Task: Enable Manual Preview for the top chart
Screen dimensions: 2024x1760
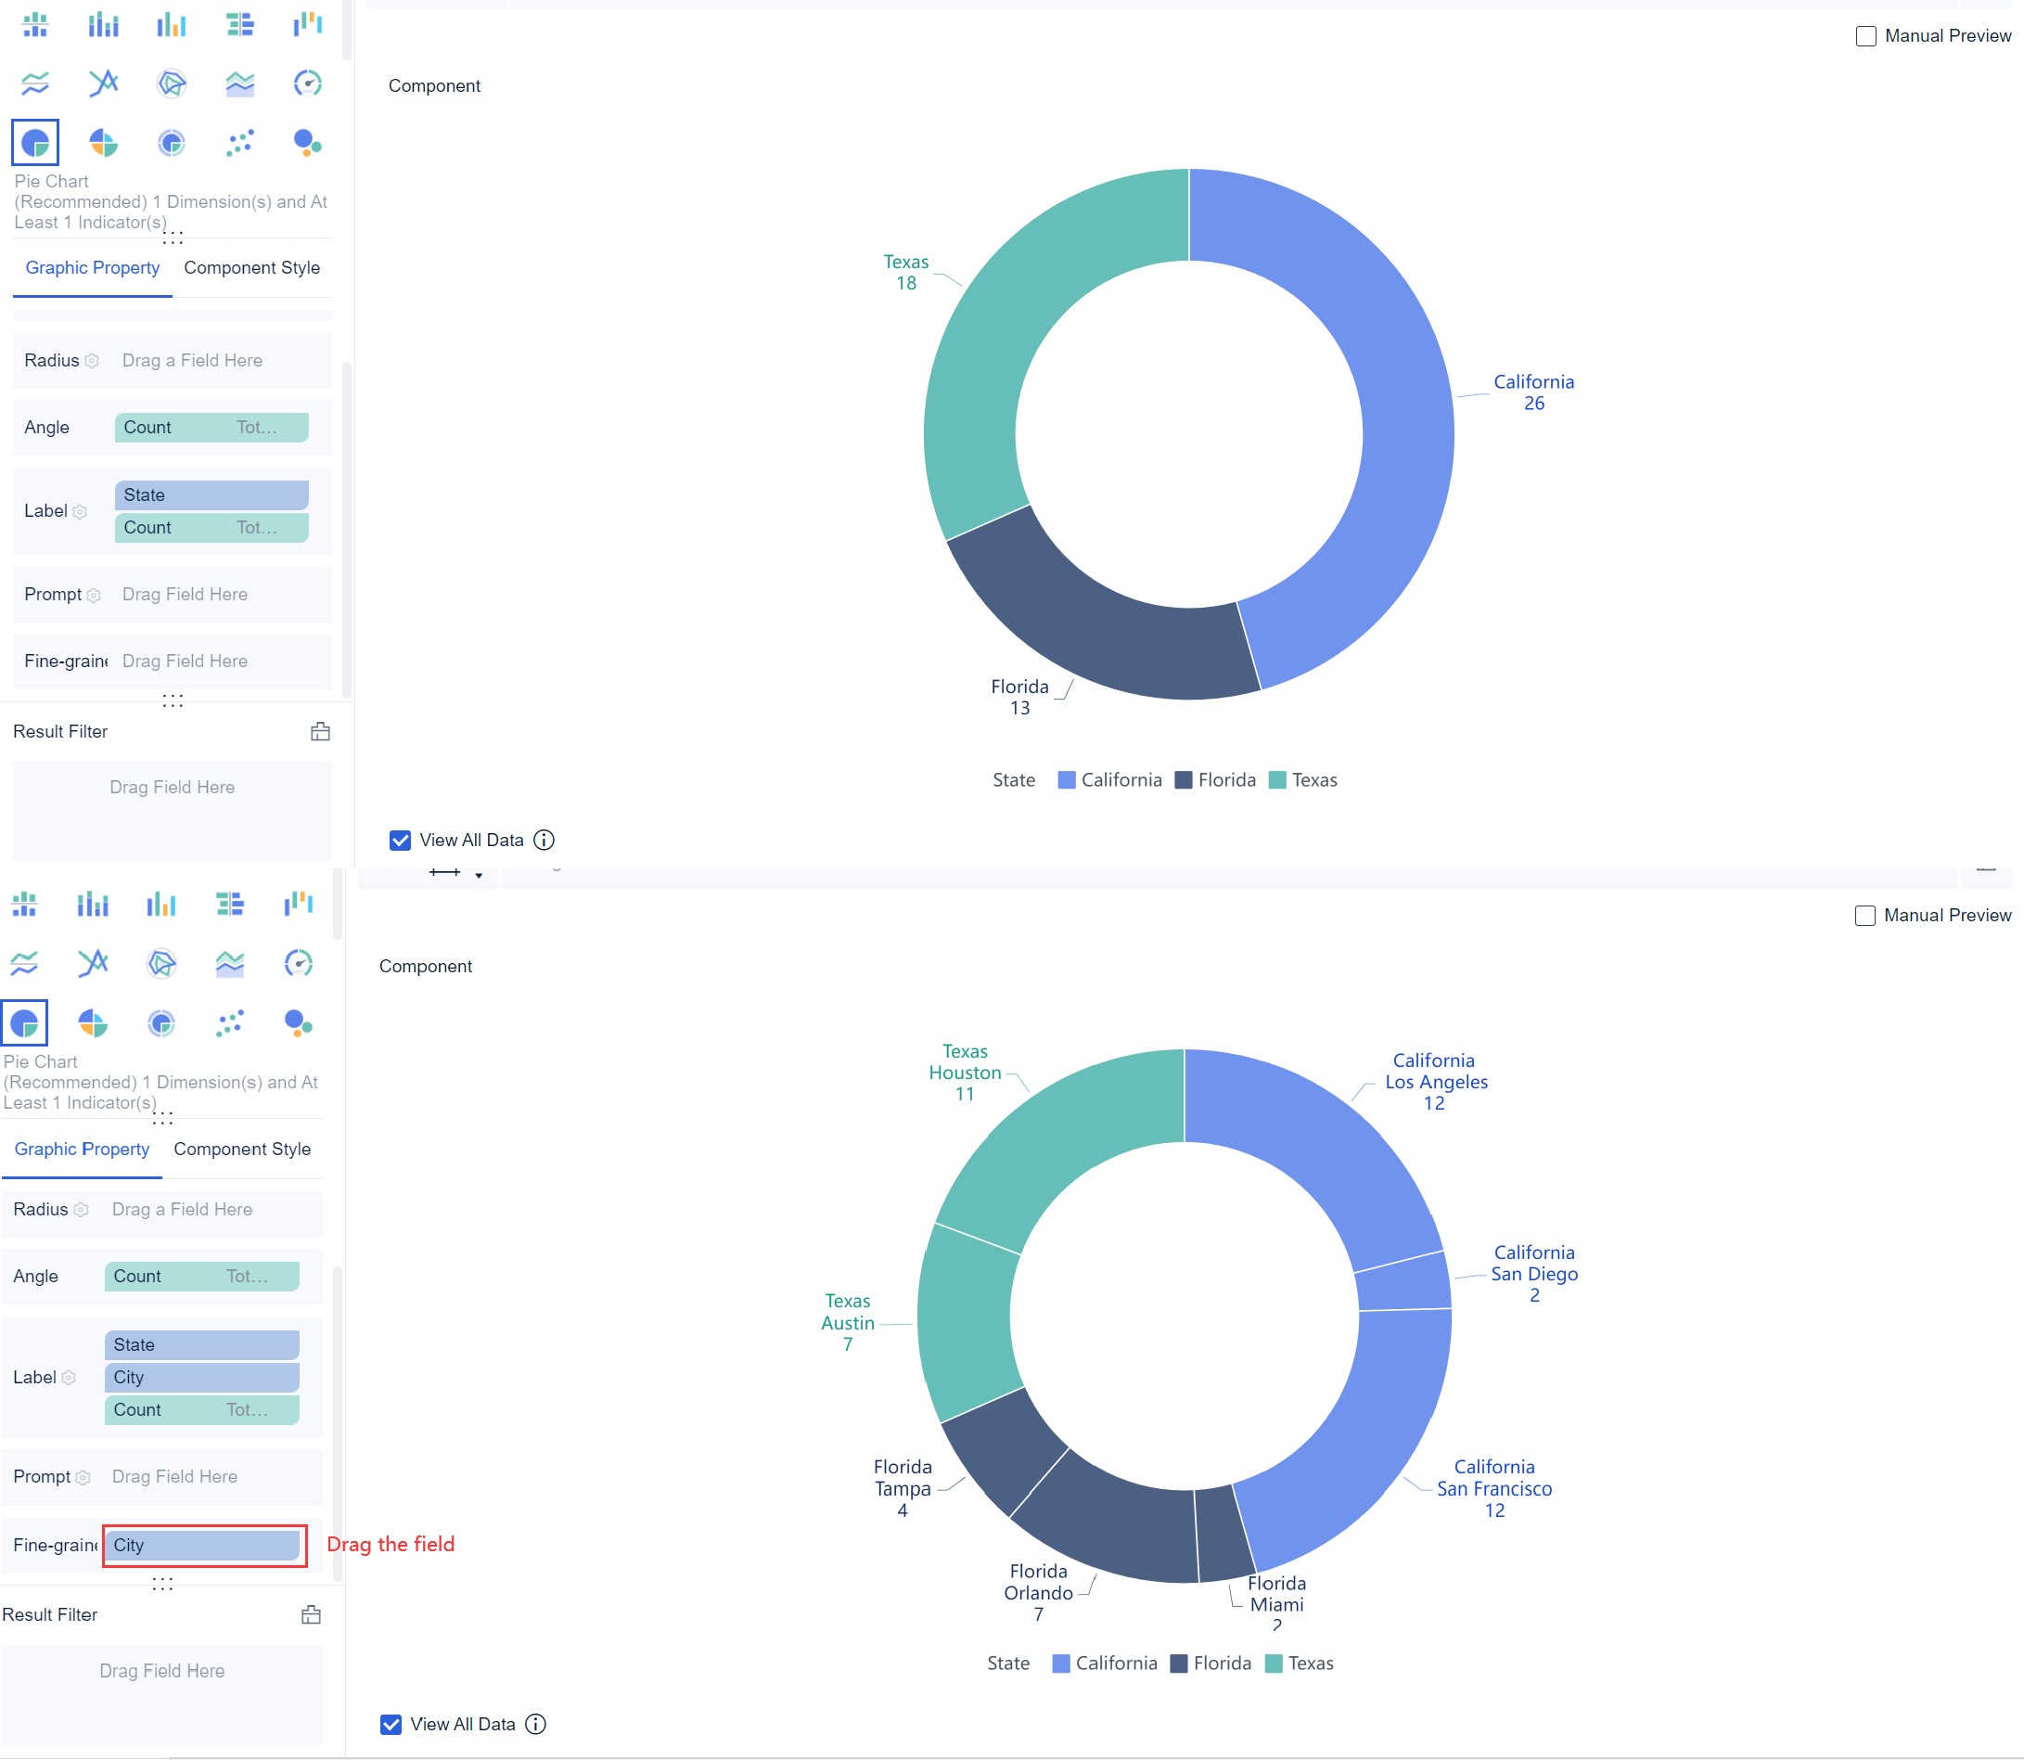Action: 1868,35
